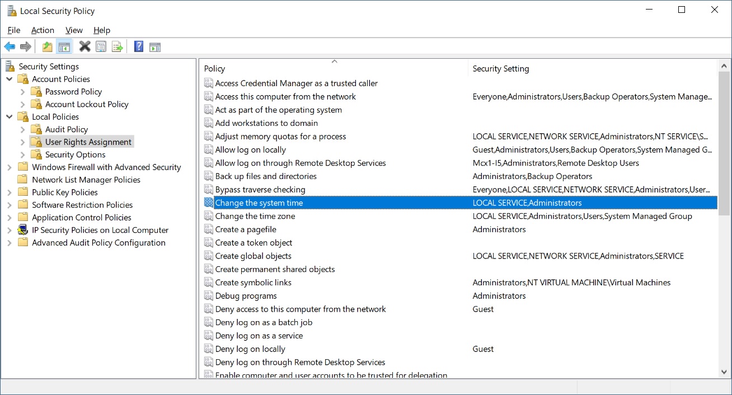Select Application Control Policies tree item

click(x=82, y=218)
